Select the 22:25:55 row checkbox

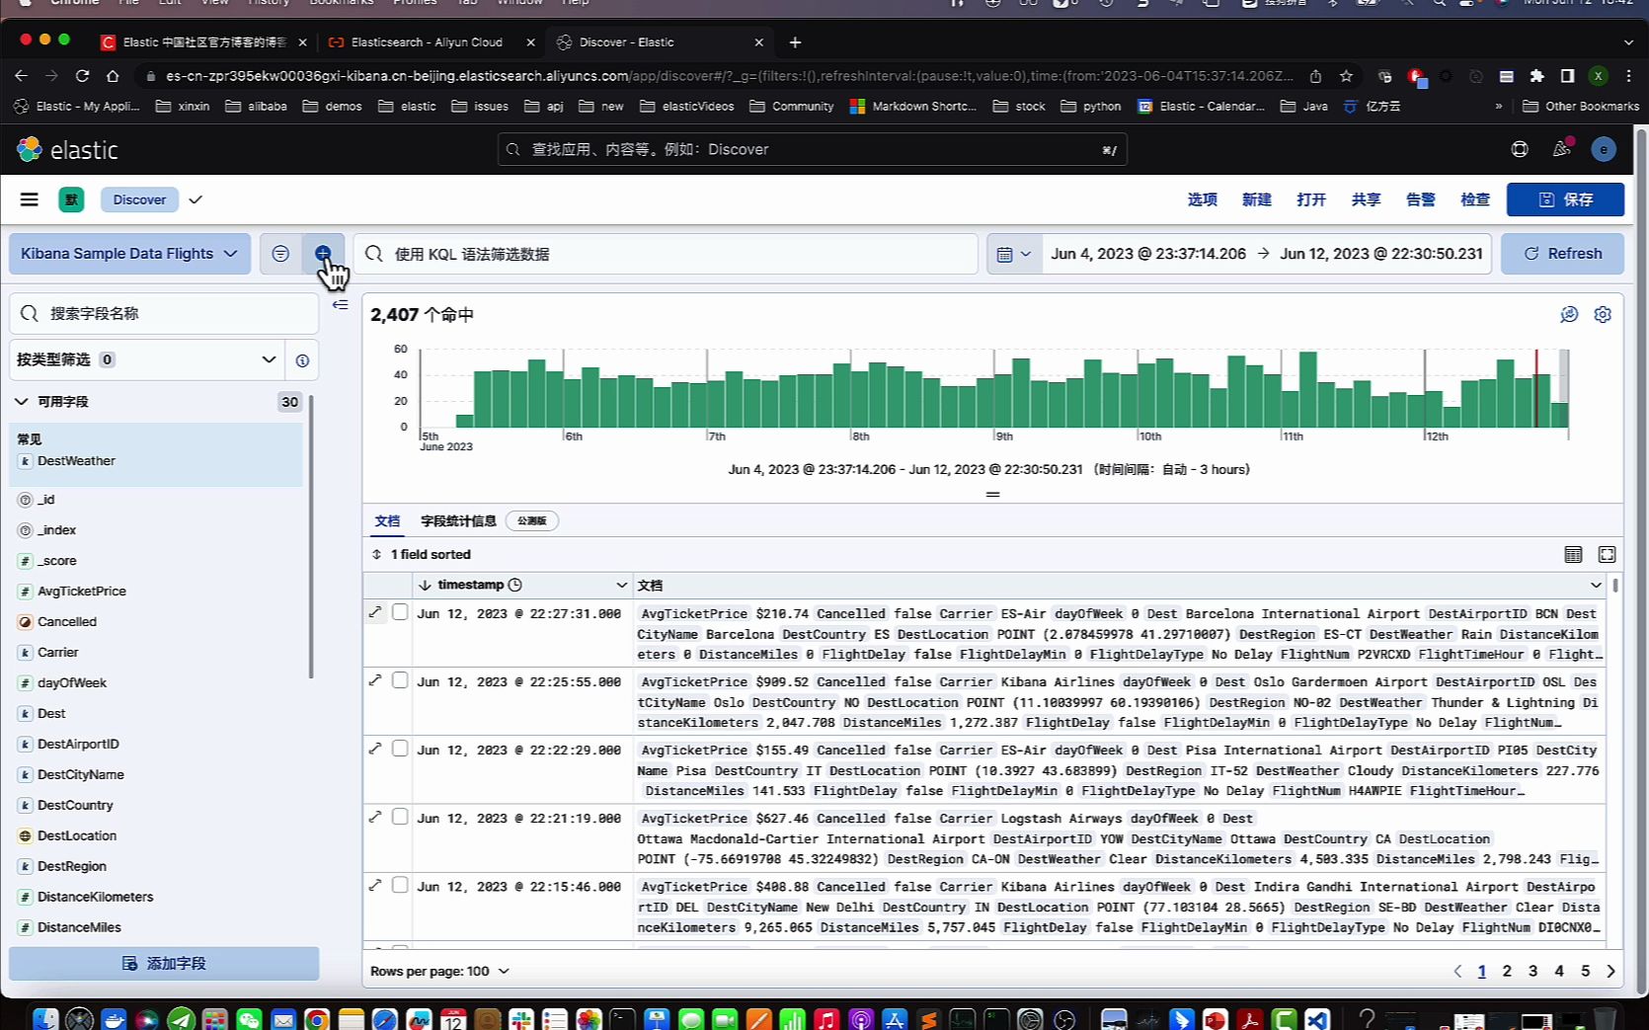(400, 680)
